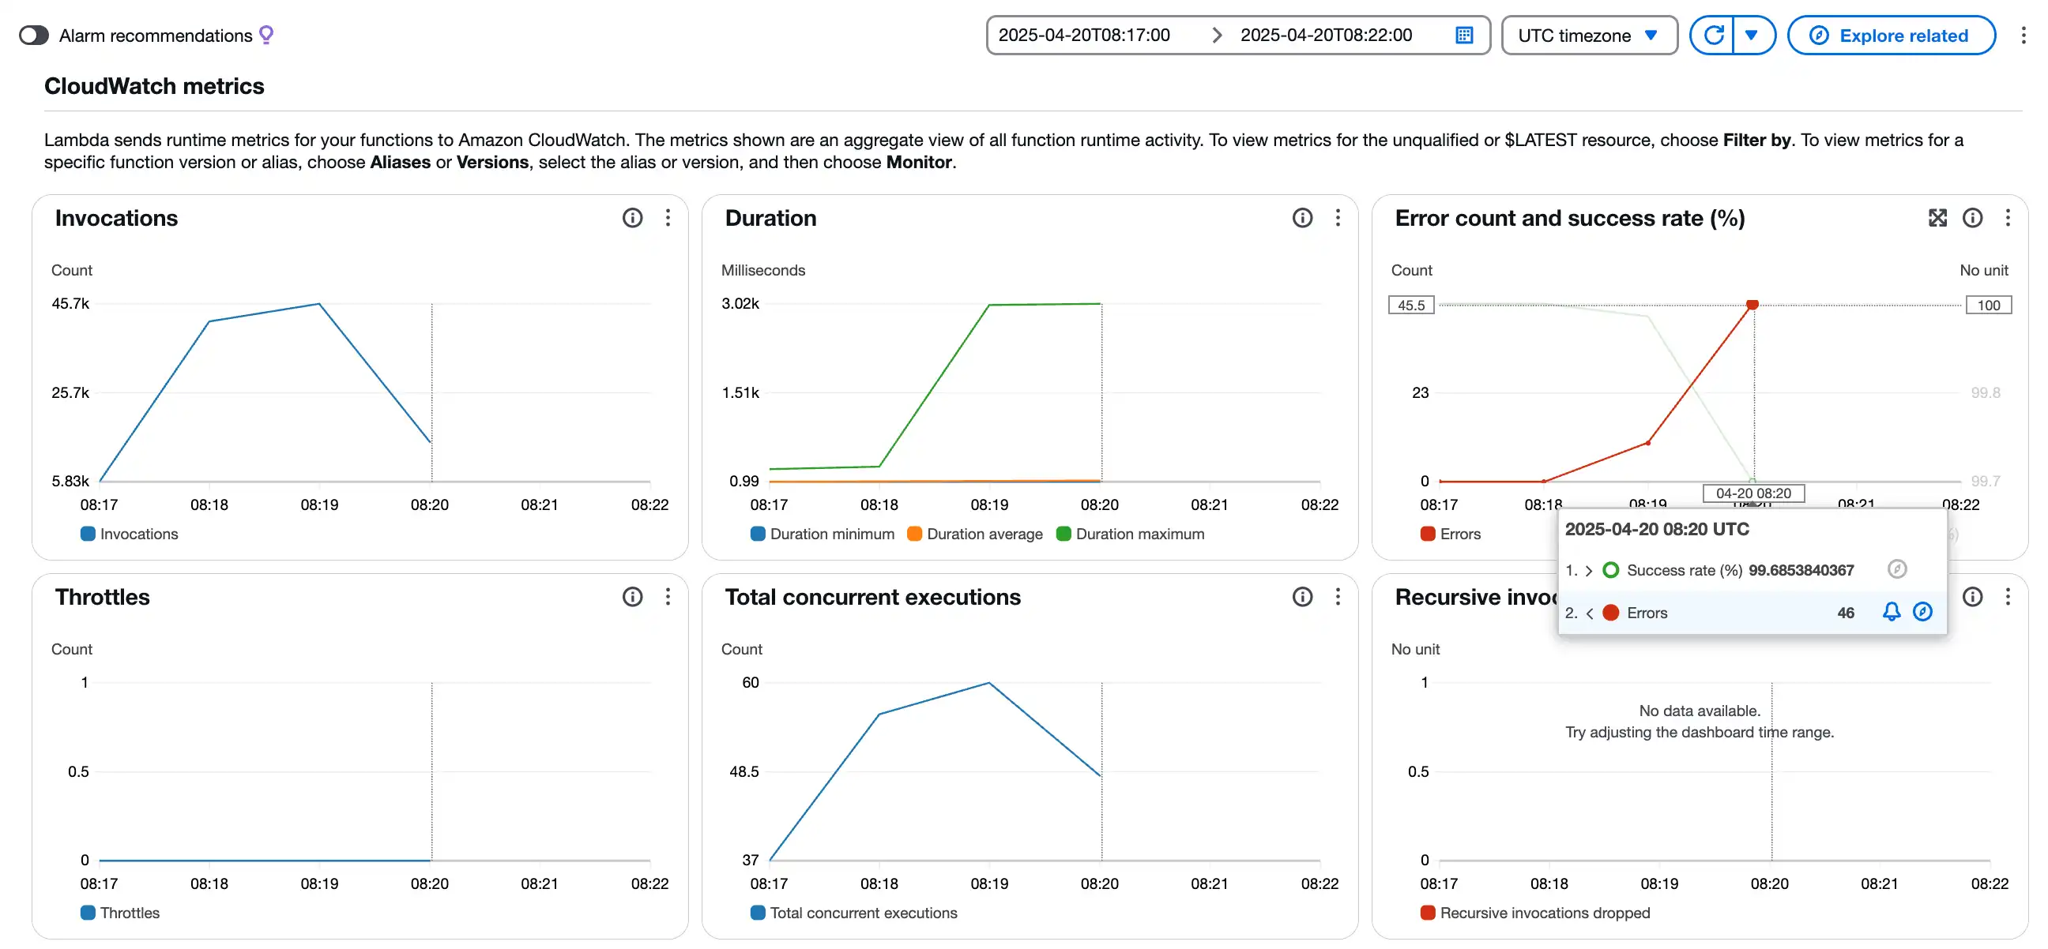Open Total concurrent executions actions menu
Image resolution: width=2048 pixels, height=949 pixels.
[1338, 597]
